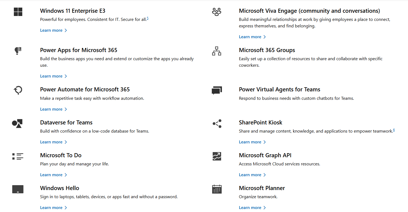Click footnote 6 in SharePoint Kiosk description
The image size is (408, 212).
(394, 130)
